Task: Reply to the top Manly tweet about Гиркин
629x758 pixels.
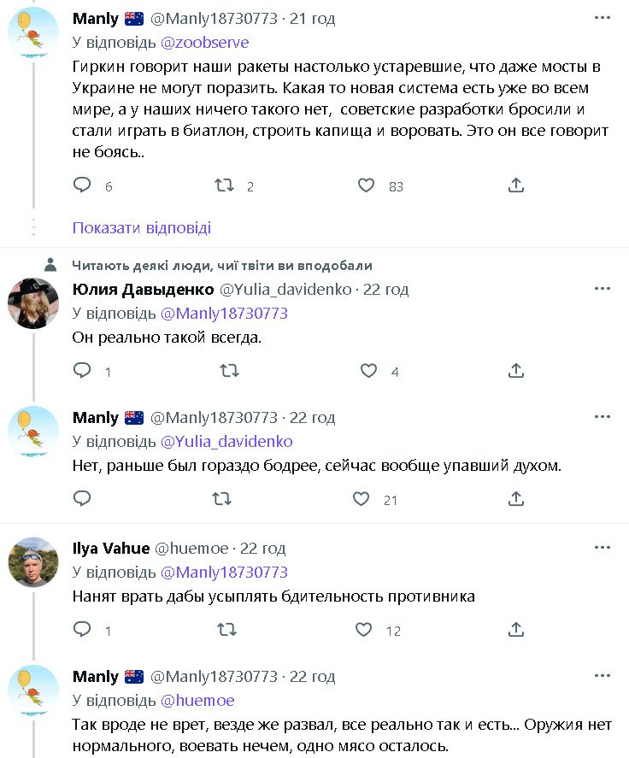Action: click(82, 185)
